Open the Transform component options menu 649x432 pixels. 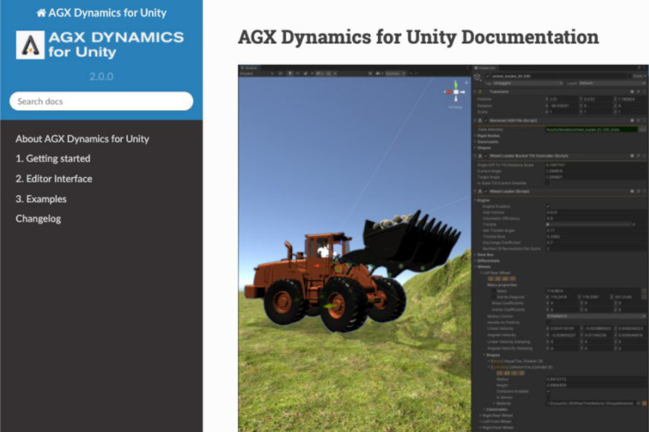645,91
